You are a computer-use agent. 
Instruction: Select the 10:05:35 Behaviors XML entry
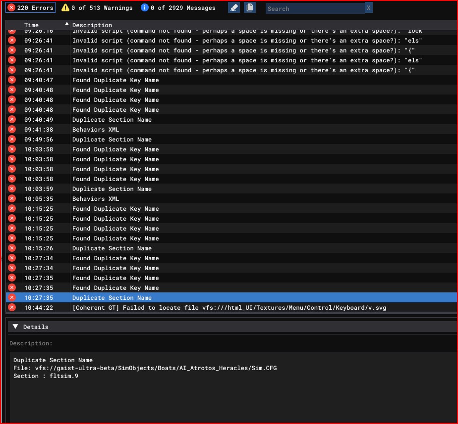coord(96,199)
